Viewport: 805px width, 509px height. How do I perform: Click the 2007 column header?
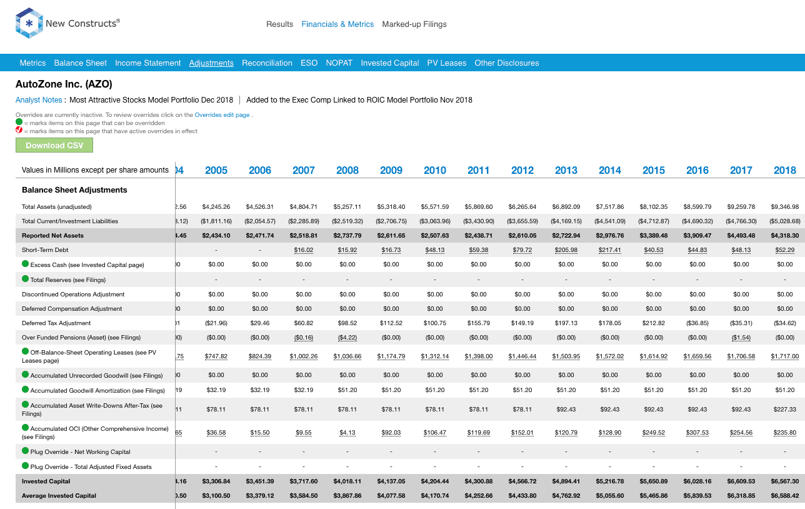[x=304, y=170]
